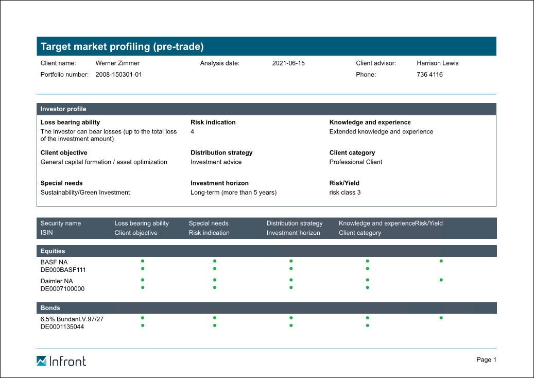Screen dimensions: 534x378
Task: Click BASF NA Loss bearing ability dot
Action: [x=143, y=261]
